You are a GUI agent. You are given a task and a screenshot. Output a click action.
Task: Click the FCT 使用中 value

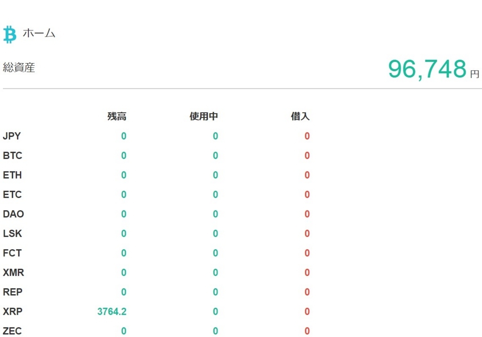pos(216,253)
